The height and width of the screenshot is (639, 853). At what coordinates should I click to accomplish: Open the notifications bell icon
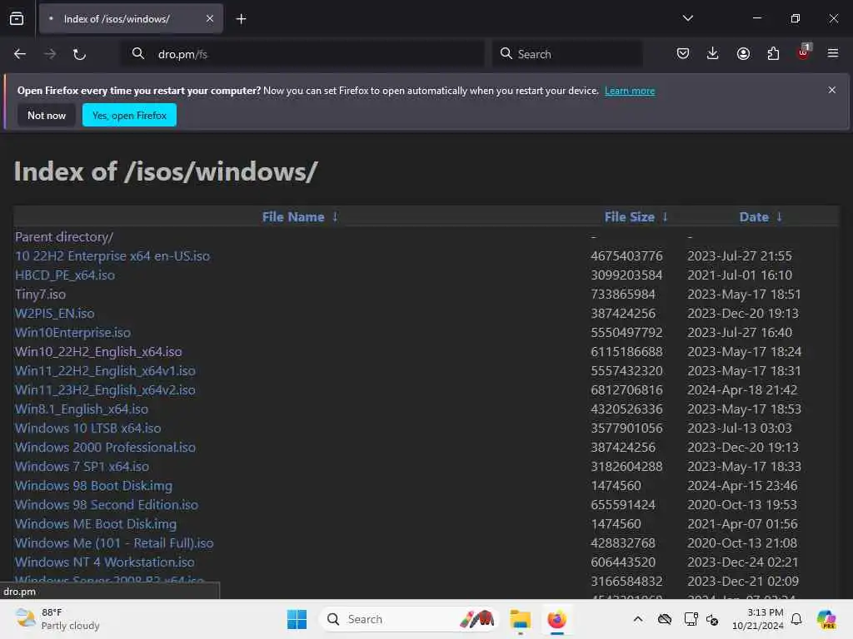[x=796, y=619]
